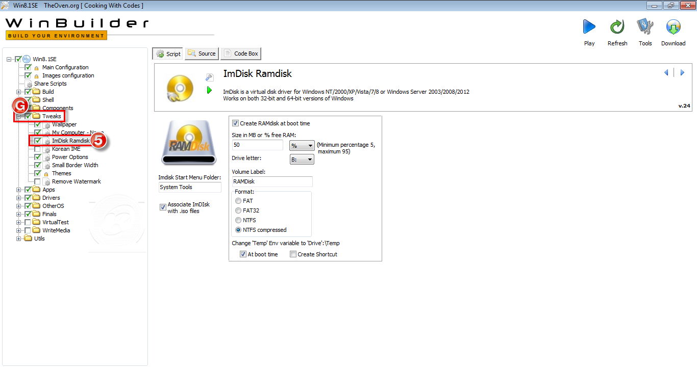Expand the WriteMedia tree node

(x=19, y=230)
